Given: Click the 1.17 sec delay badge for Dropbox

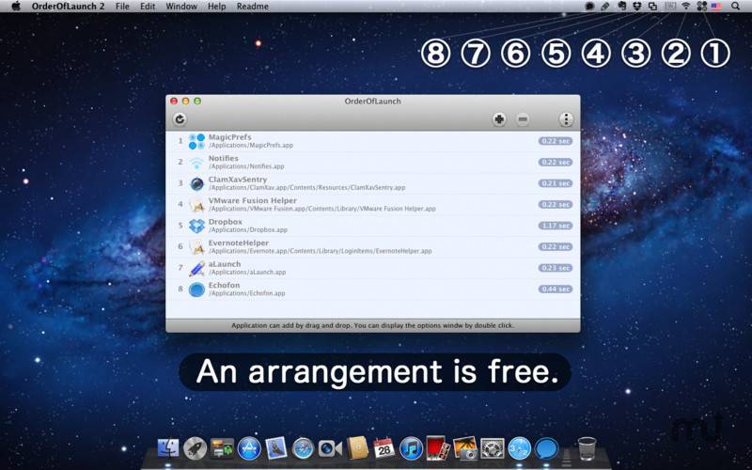Looking at the screenshot, I should coord(556,226).
